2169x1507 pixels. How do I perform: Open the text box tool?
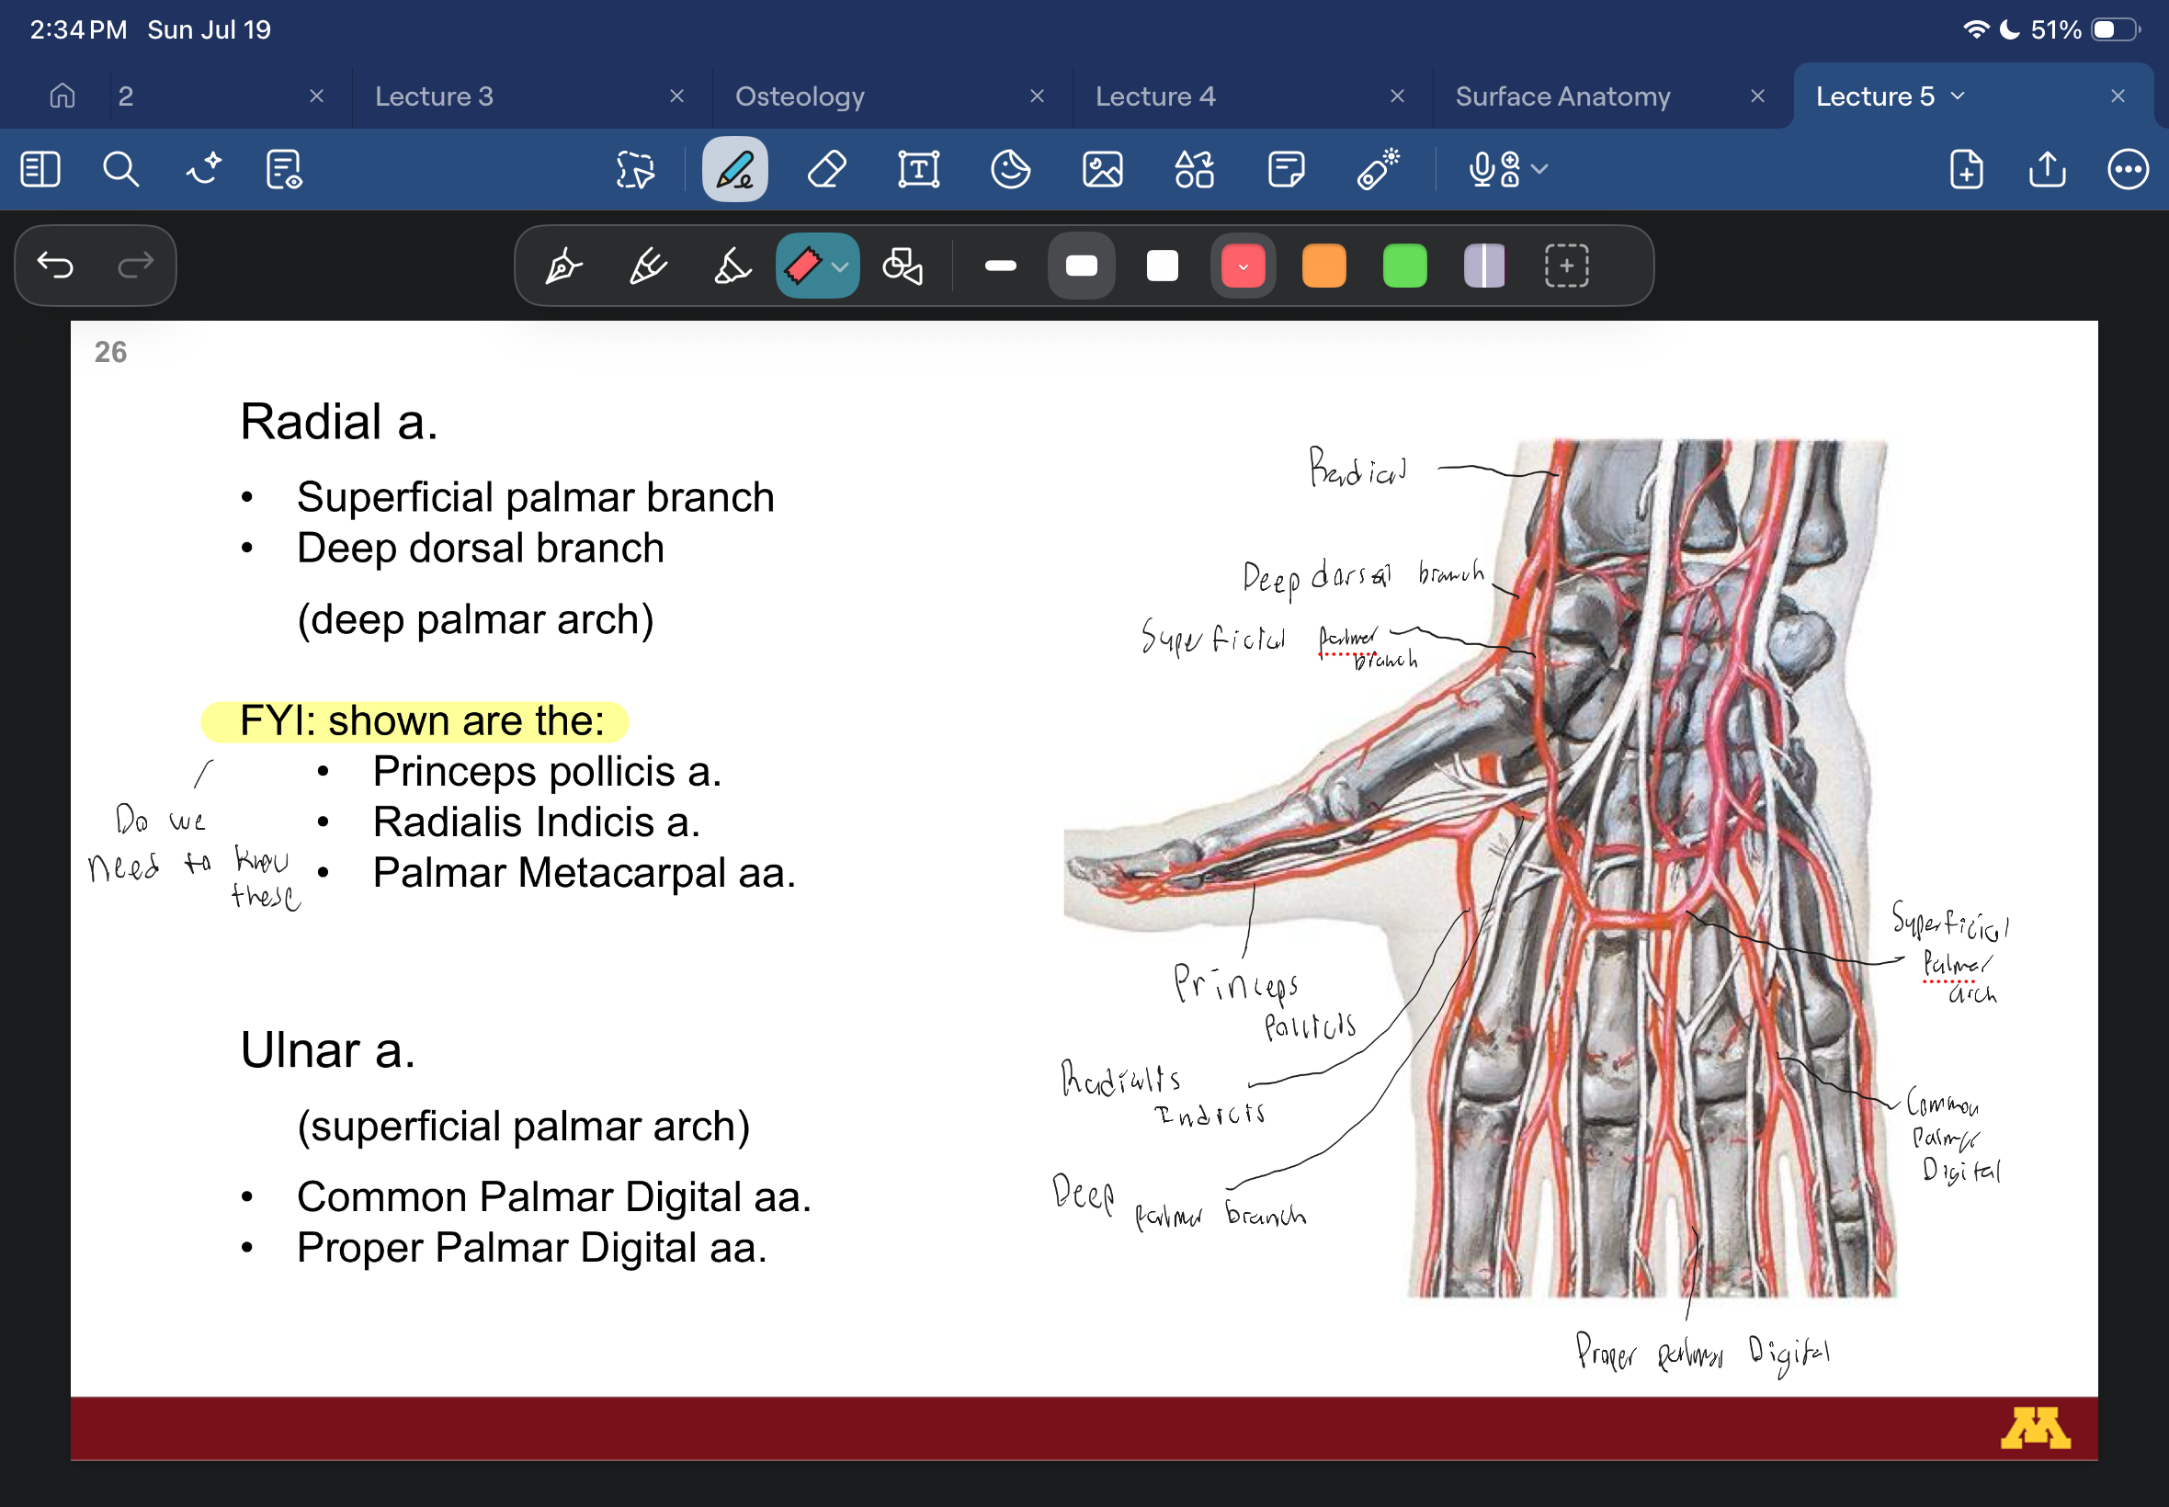919,170
